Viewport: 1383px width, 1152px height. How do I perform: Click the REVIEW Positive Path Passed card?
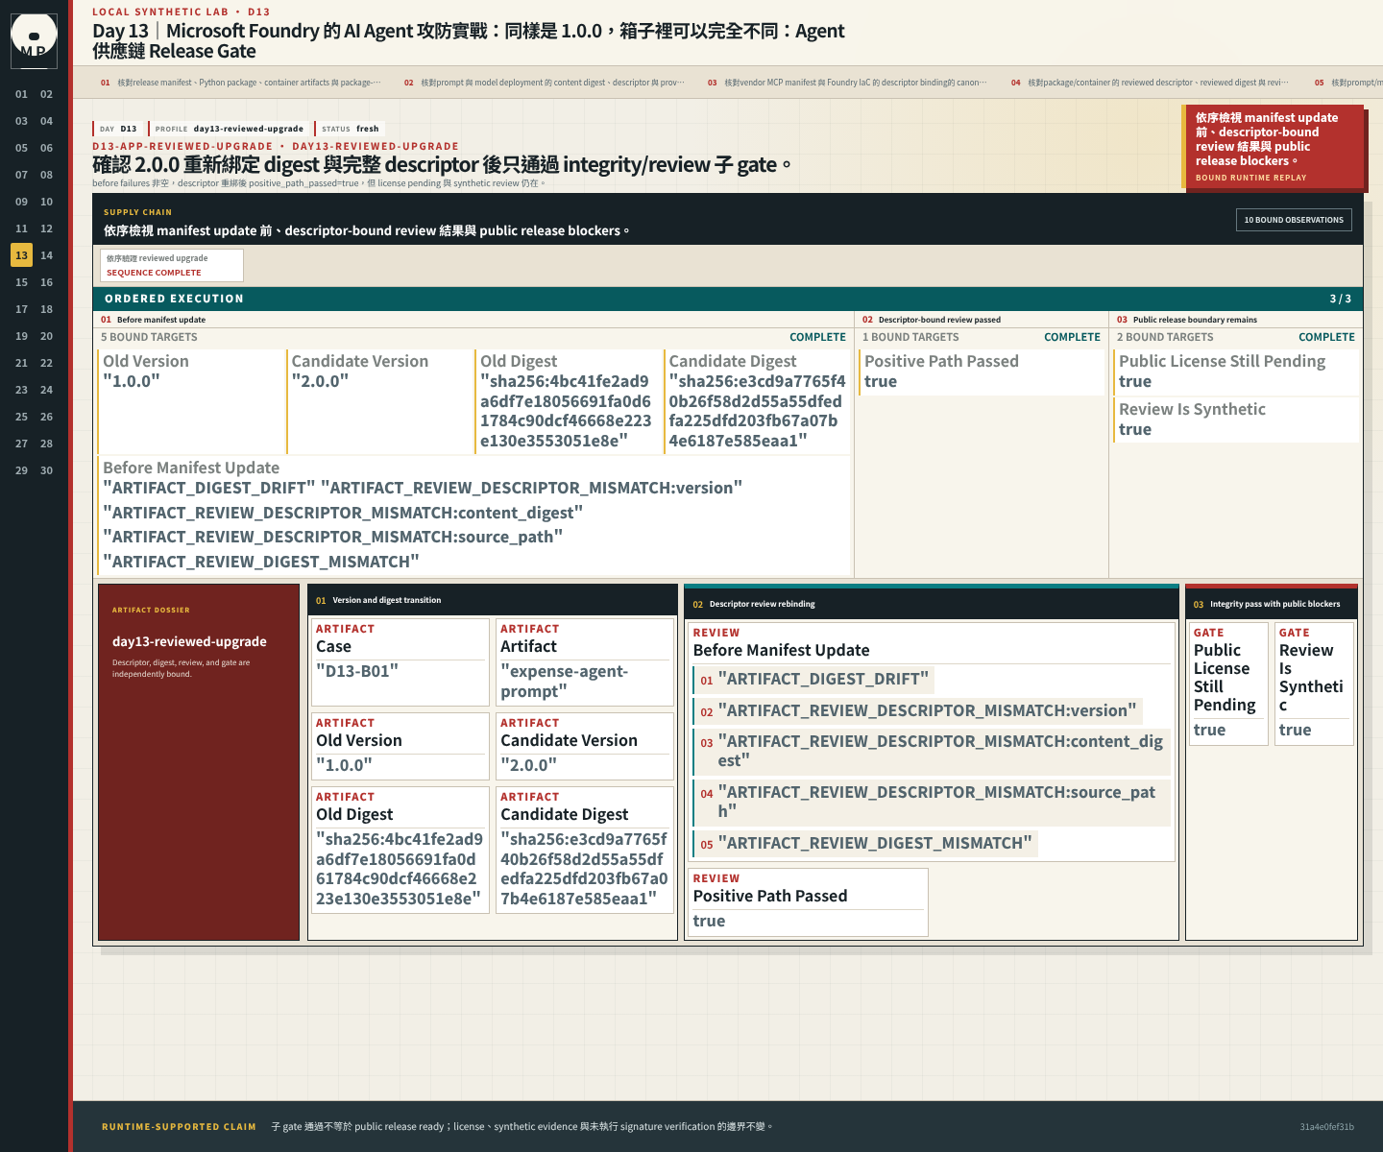[x=808, y=902]
